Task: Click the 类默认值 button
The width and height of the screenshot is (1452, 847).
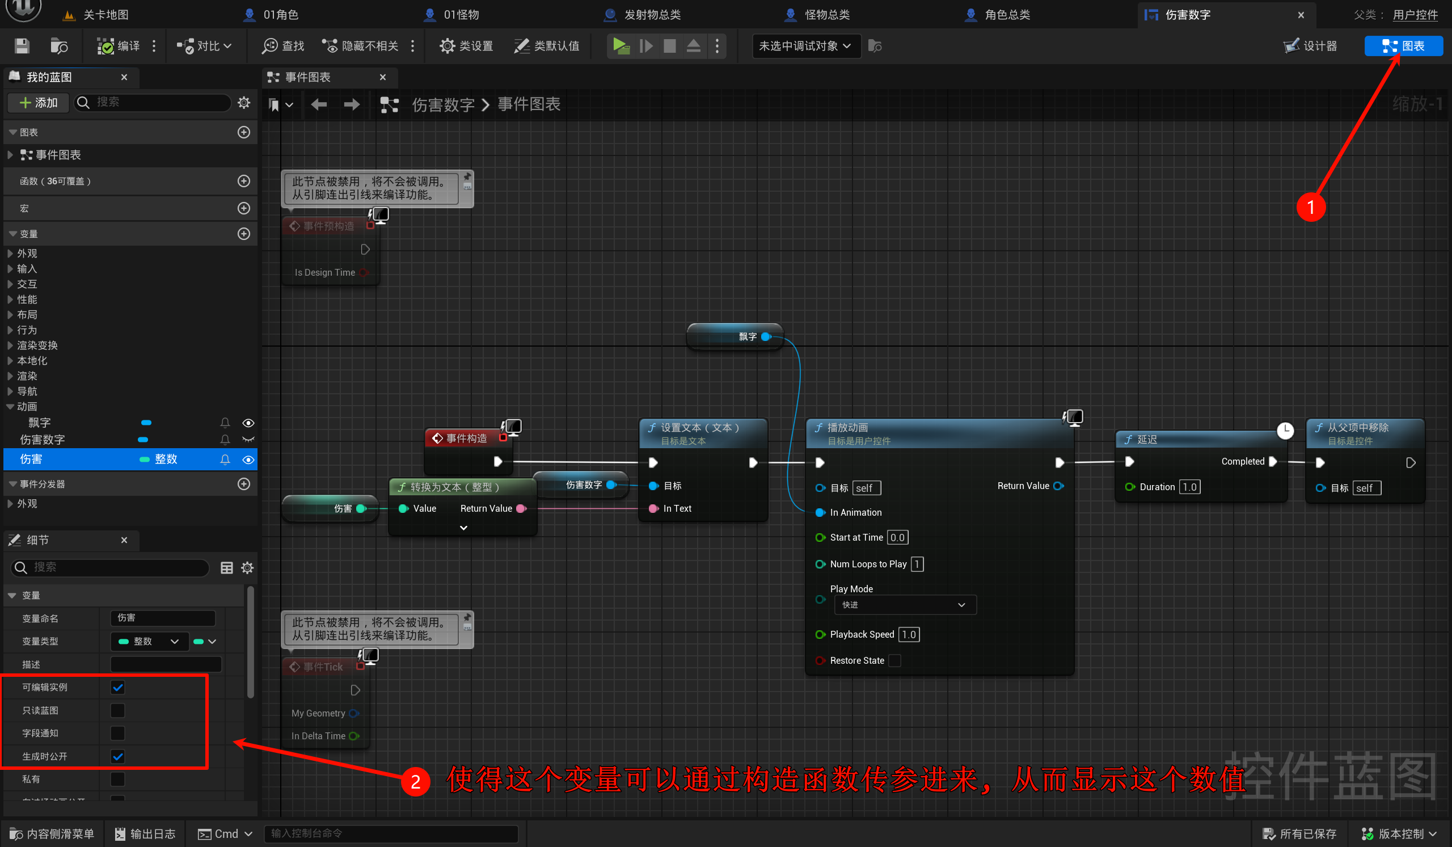Action: click(x=547, y=46)
